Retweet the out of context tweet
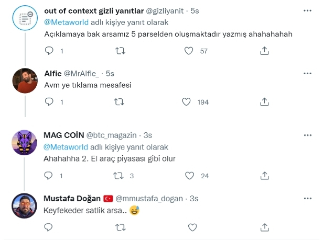The height and width of the screenshot is (241, 323). [120, 51]
